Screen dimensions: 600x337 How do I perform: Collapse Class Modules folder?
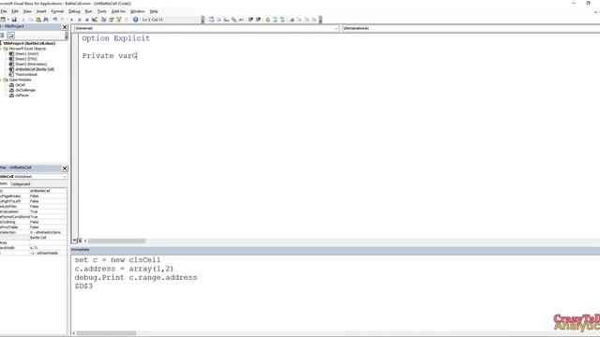[1, 80]
